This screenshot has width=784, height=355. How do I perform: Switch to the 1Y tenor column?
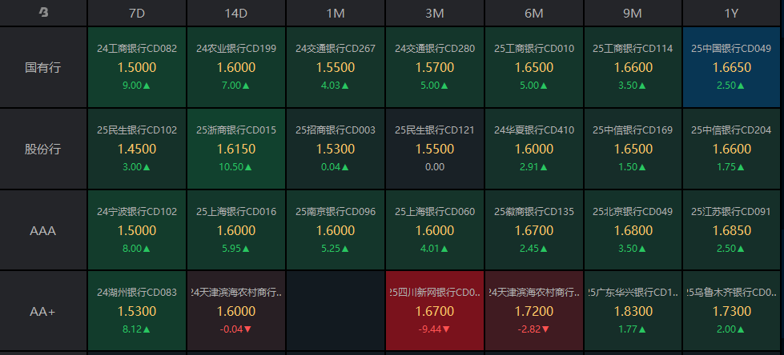pos(732,13)
